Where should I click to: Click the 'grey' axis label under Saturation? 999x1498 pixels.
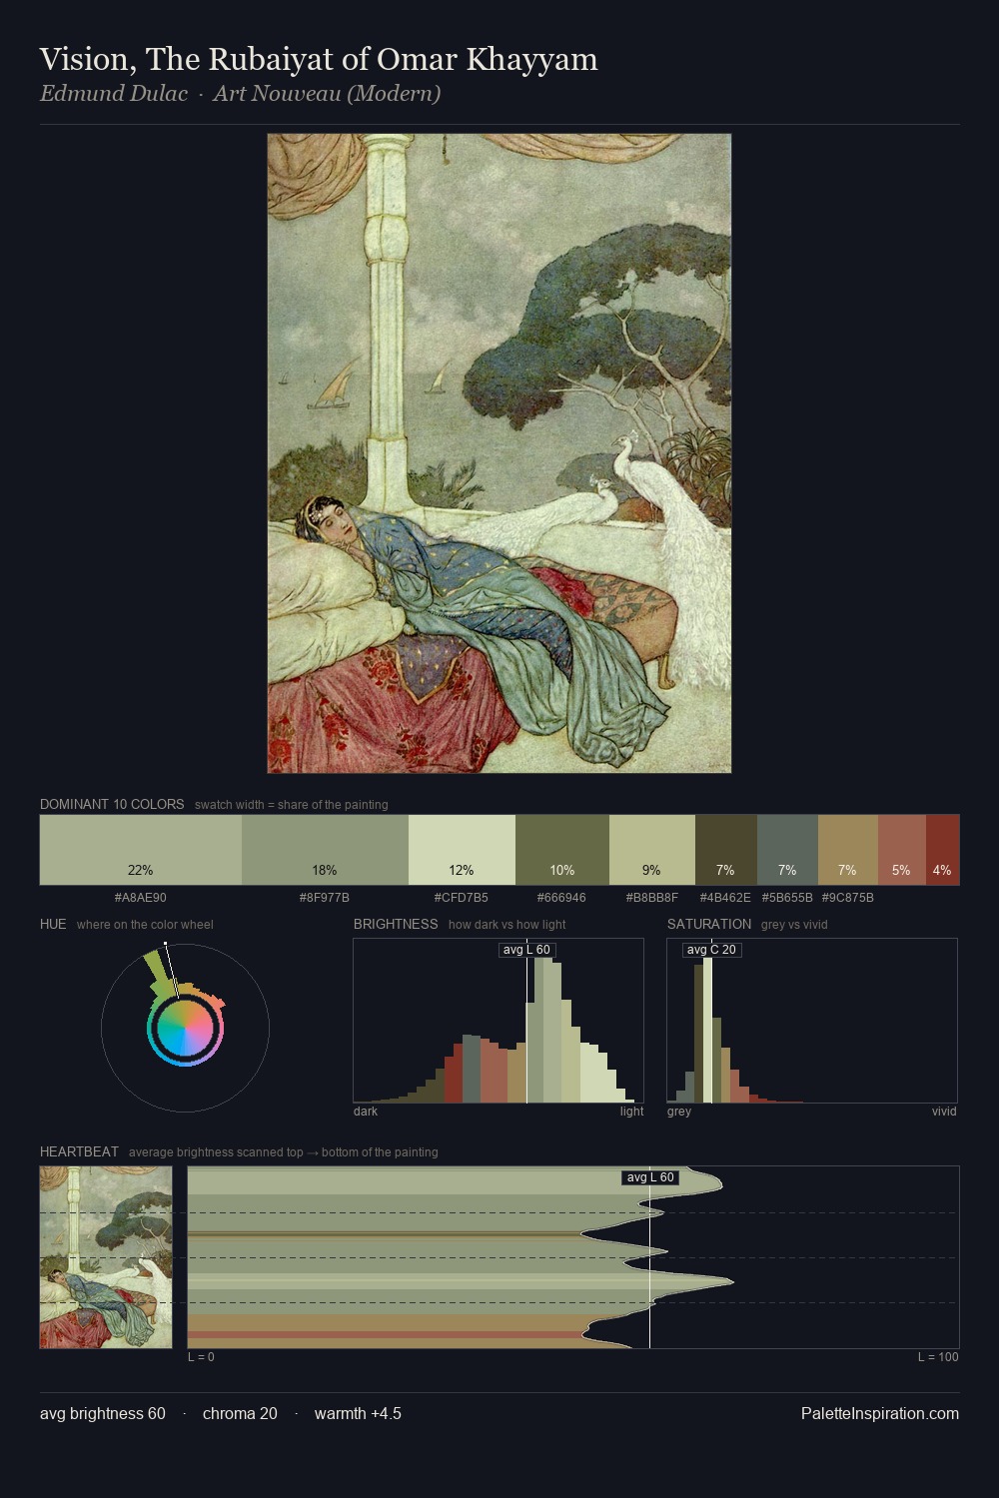click(679, 1111)
